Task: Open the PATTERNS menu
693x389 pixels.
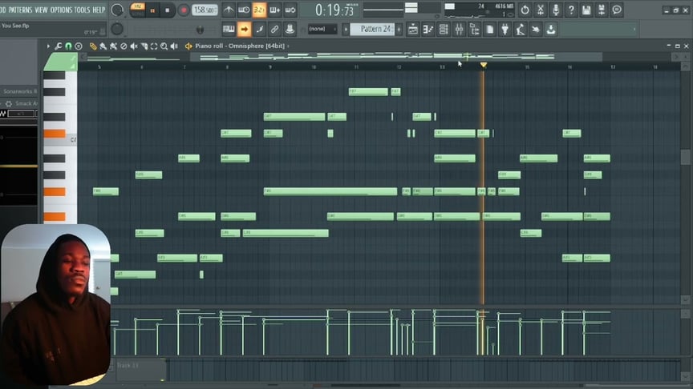Action: coord(20,10)
